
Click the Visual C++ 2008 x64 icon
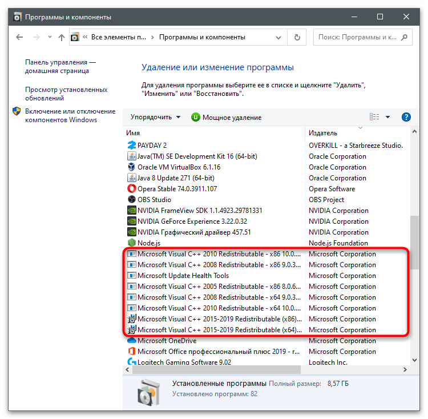[x=132, y=297]
